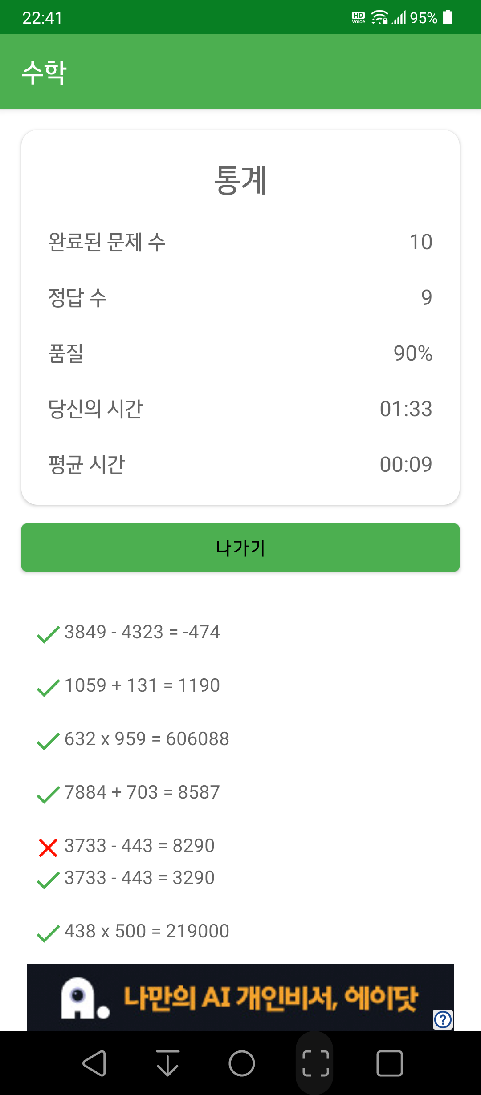Open the ad info question mark icon

(443, 1019)
